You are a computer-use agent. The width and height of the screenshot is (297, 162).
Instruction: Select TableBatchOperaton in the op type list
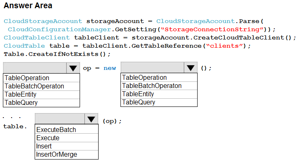coord(42,86)
